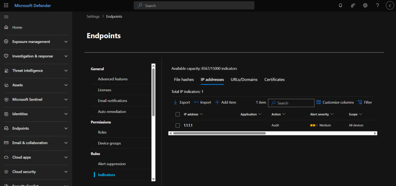Click the Endpoints icon in sidebar
Viewport: 396px width, 186px height.
click(x=7, y=128)
